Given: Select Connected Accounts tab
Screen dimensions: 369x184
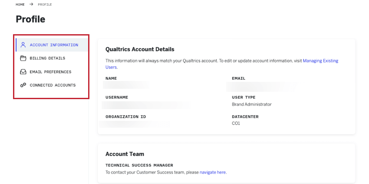Looking at the screenshot, I should tap(52, 85).
